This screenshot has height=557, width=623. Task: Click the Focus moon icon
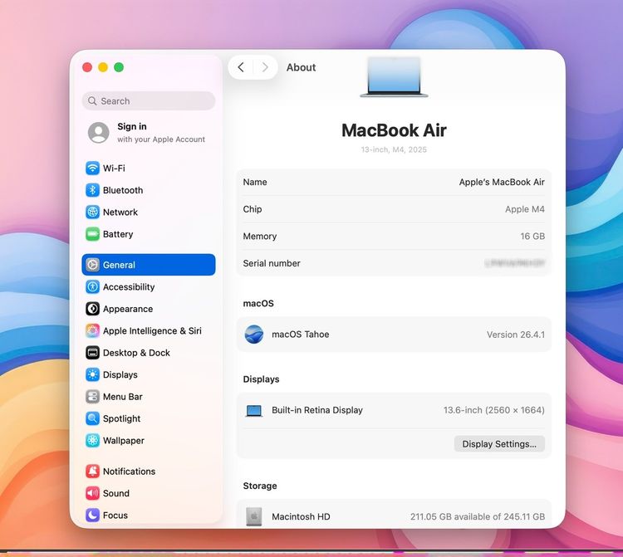pyautogui.click(x=92, y=515)
